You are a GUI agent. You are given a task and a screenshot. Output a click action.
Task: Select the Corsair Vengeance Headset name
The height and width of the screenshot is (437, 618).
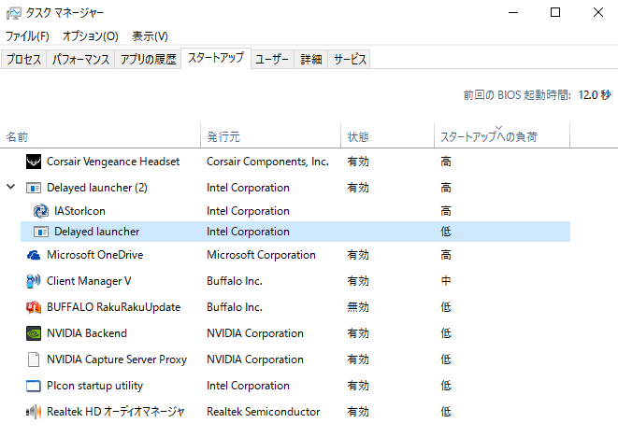pyautogui.click(x=113, y=162)
